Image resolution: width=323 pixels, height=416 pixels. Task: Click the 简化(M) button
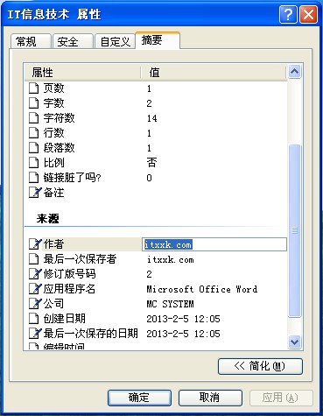260,366
